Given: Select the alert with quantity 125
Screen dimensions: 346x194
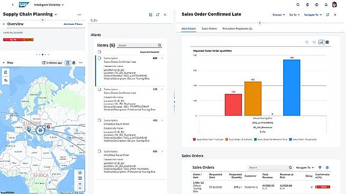Looking at the screenshot, I should tap(99, 89).
